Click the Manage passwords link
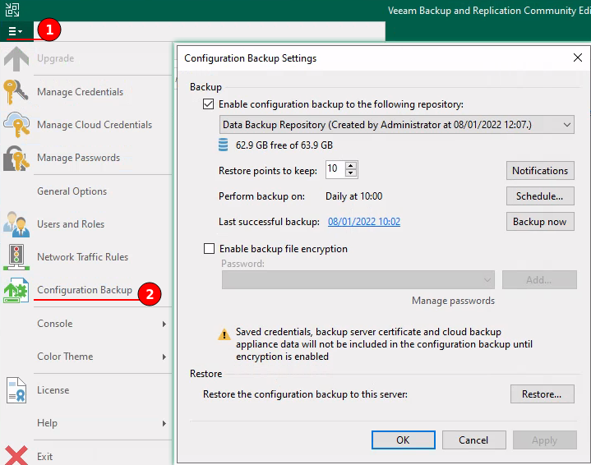Image resolution: width=591 pixels, height=465 pixels. (x=453, y=301)
